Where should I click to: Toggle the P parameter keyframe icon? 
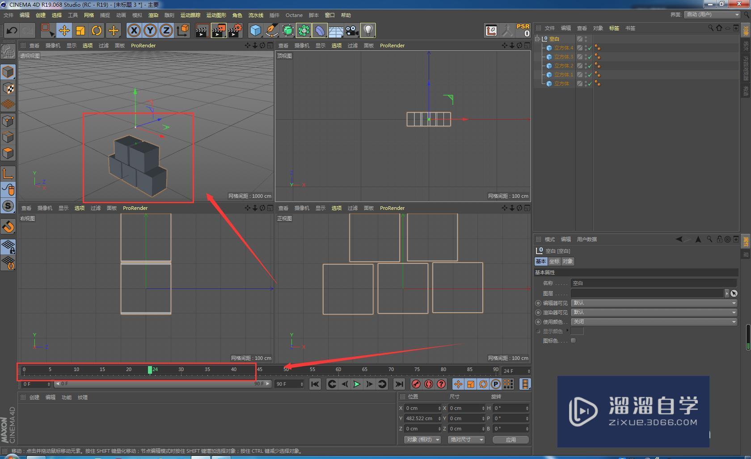point(495,384)
